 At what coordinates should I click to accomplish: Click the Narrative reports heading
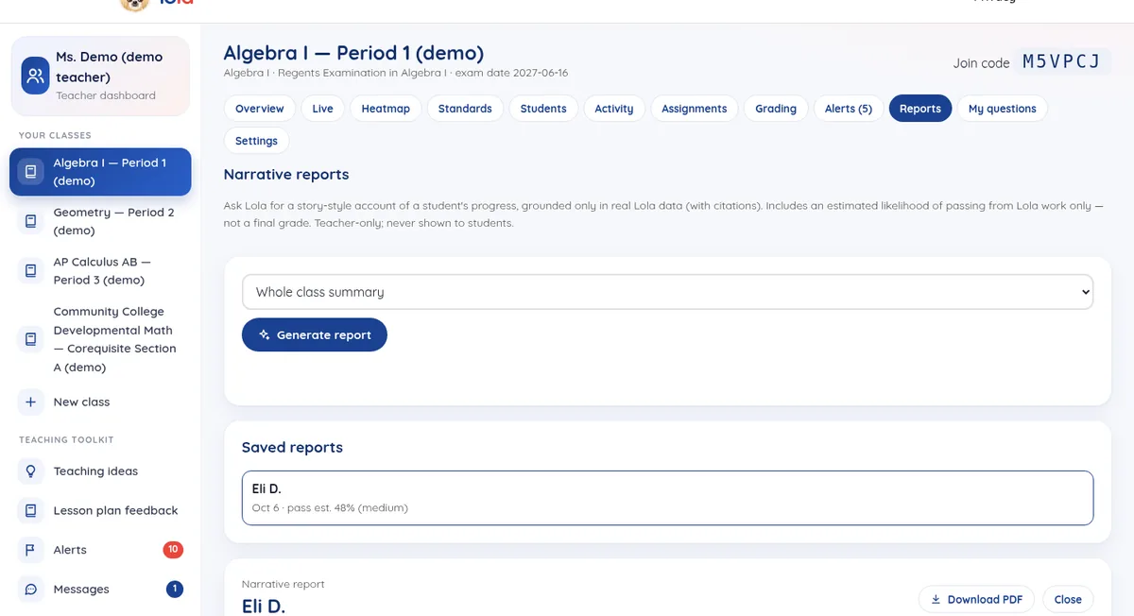tap(286, 174)
